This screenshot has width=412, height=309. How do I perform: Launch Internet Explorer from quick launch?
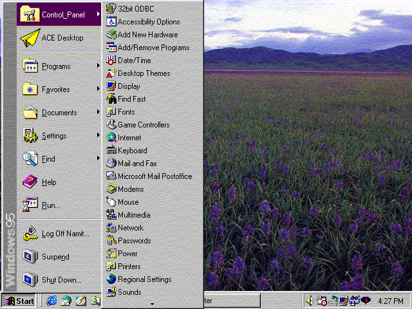[x=51, y=301]
